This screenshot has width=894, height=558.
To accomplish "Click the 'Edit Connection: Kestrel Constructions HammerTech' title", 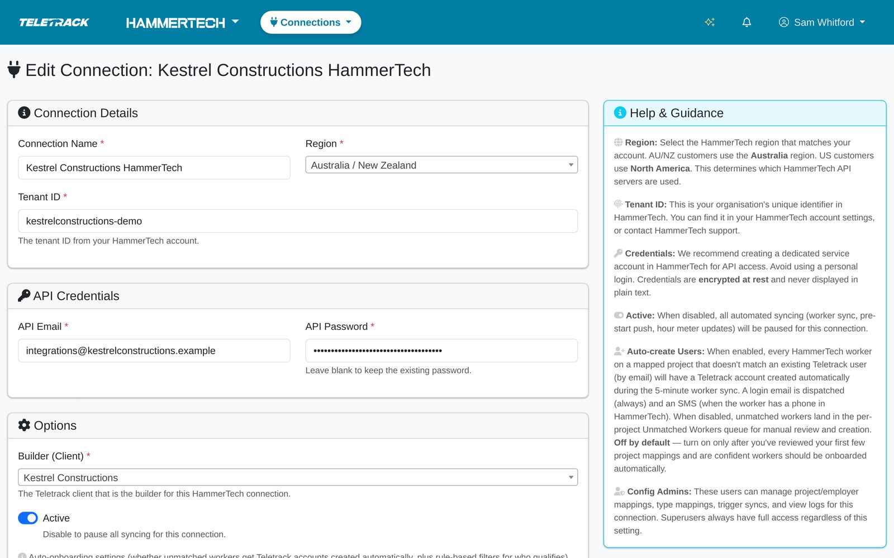I will click(x=228, y=70).
